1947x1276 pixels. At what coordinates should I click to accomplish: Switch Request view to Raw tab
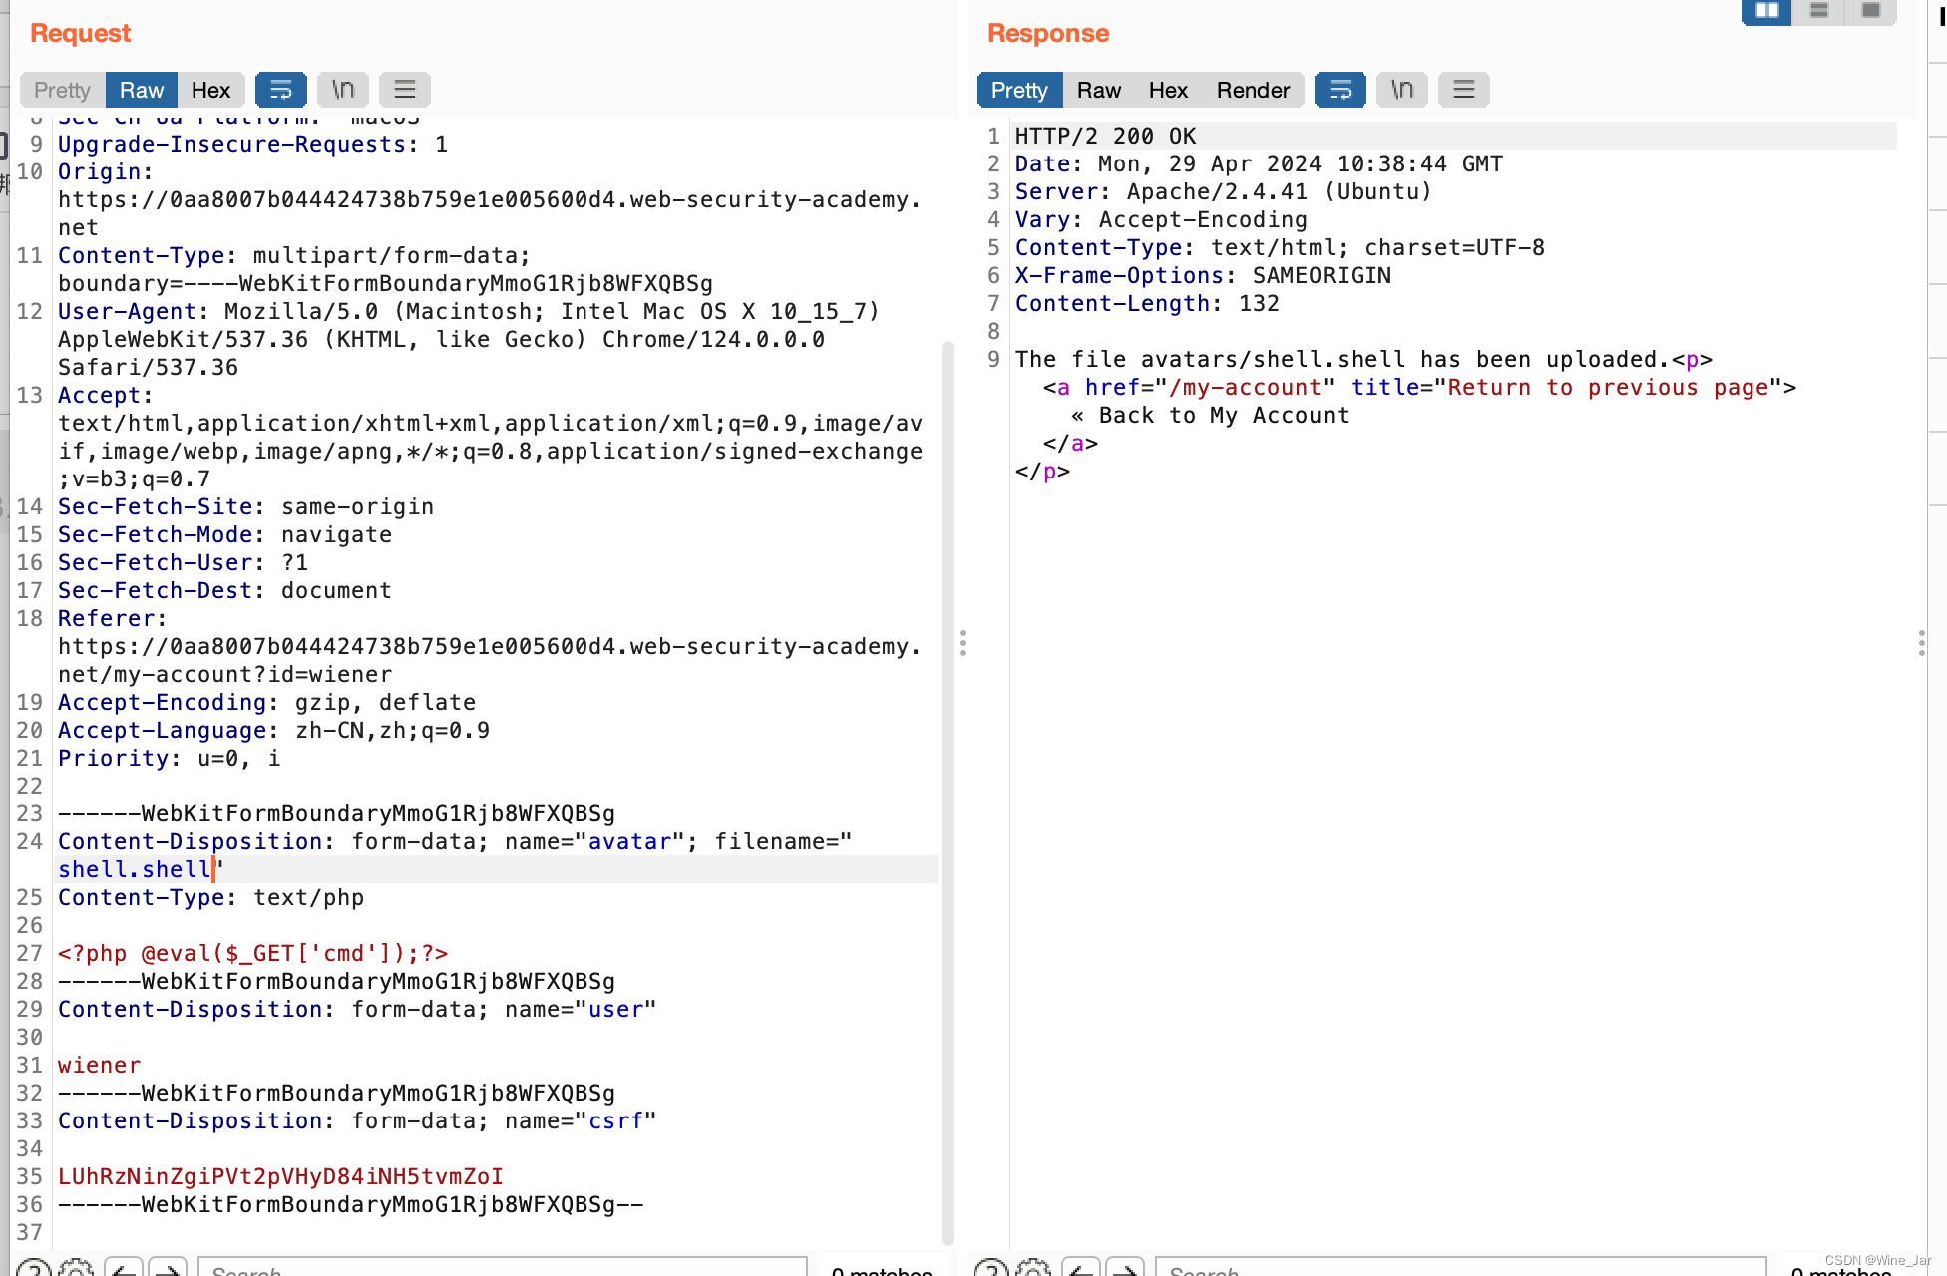click(x=142, y=90)
